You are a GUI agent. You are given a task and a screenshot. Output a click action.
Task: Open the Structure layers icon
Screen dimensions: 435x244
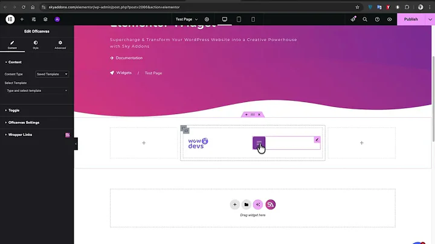click(x=45, y=19)
